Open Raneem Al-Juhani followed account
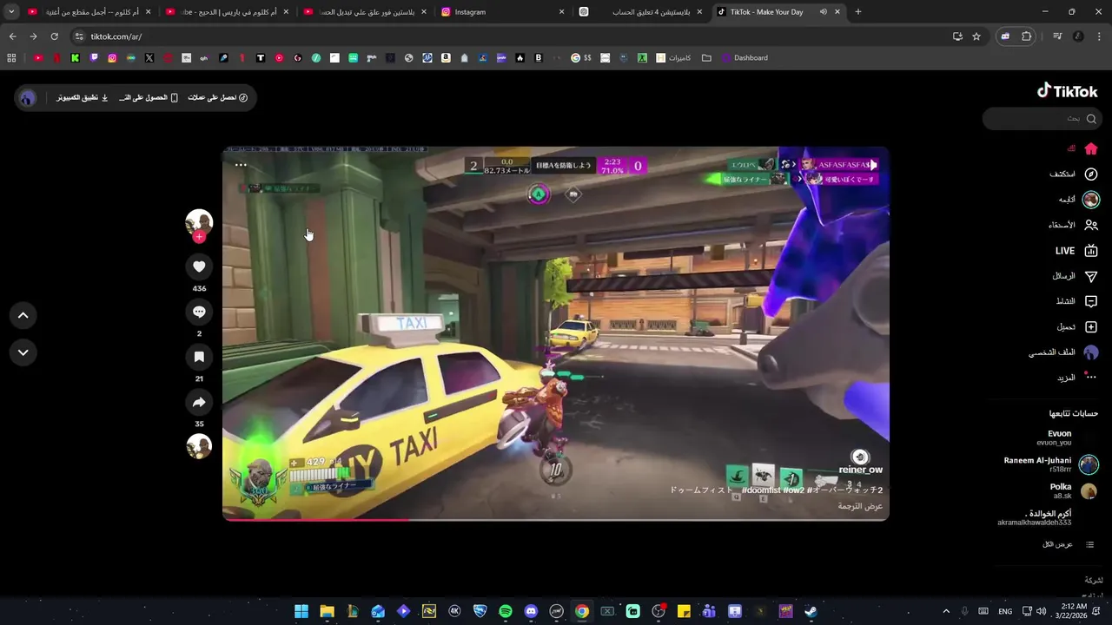This screenshot has width=1112, height=625. coord(1050,464)
